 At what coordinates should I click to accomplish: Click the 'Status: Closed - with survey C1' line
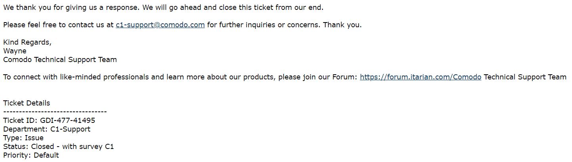pos(59,147)
